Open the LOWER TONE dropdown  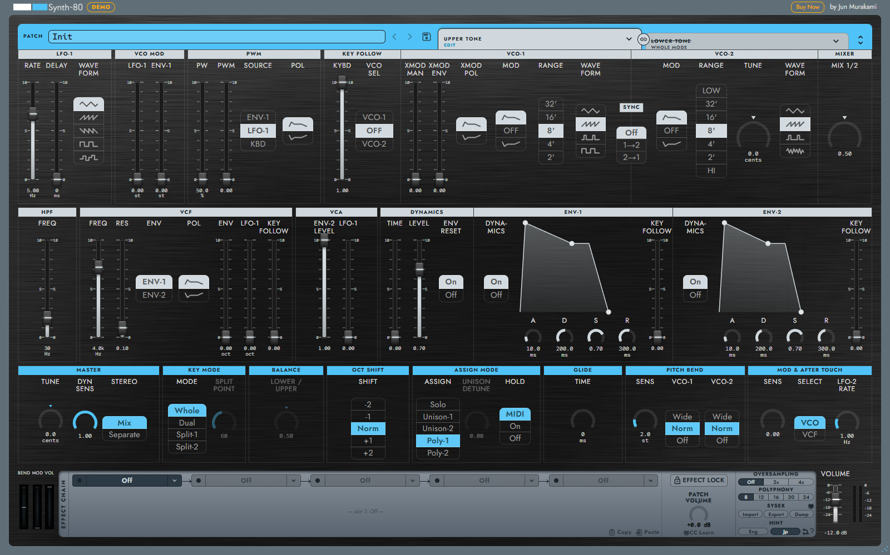tap(835, 41)
